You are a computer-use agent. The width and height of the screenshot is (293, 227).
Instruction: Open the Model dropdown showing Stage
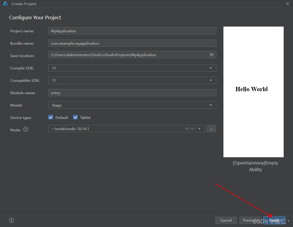(x=211, y=105)
